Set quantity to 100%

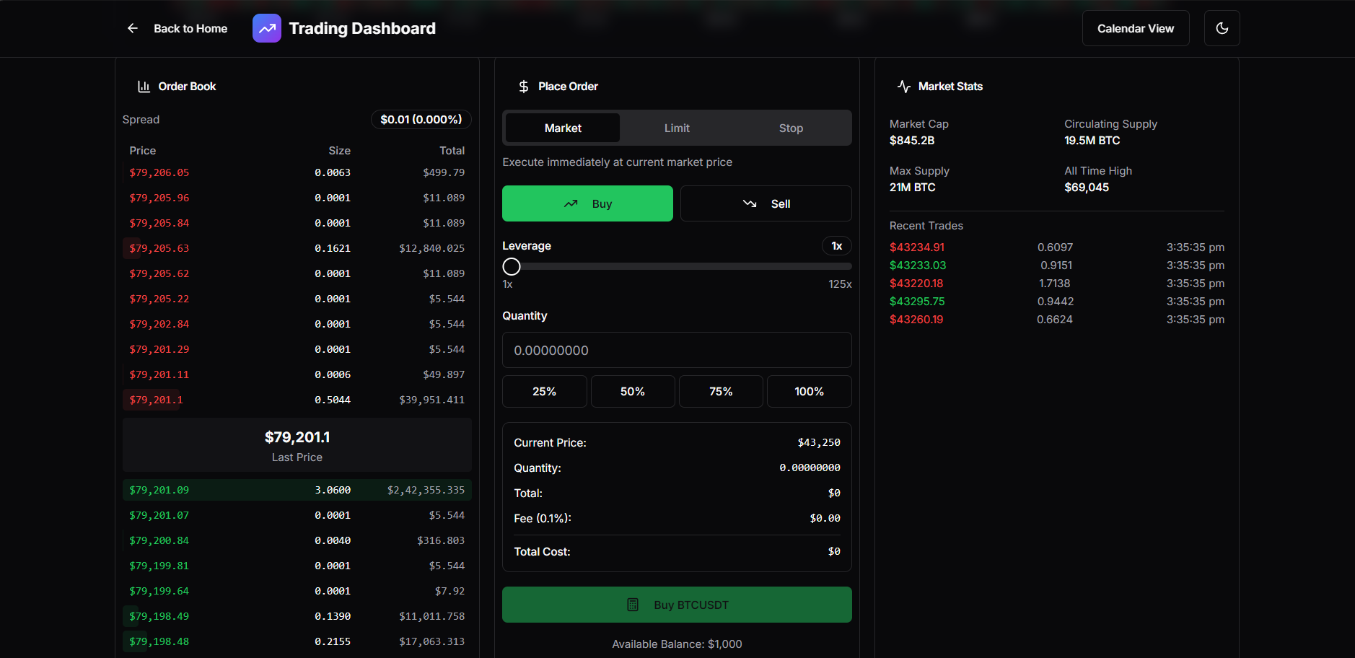tap(809, 391)
